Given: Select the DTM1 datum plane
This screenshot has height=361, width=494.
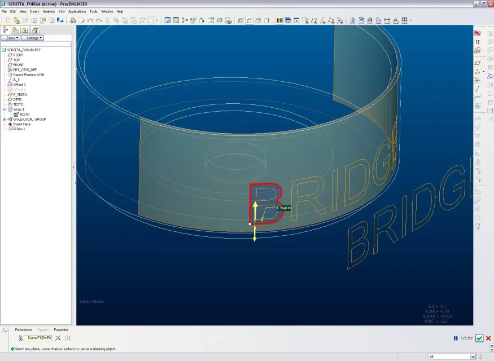Looking at the screenshot, I should [17, 99].
